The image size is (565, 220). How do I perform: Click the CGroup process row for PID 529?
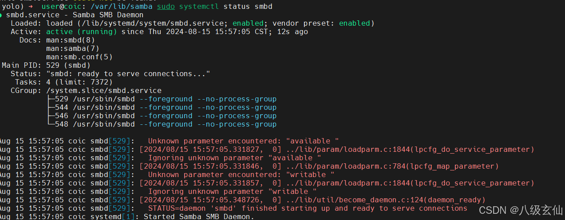[x=161, y=99]
